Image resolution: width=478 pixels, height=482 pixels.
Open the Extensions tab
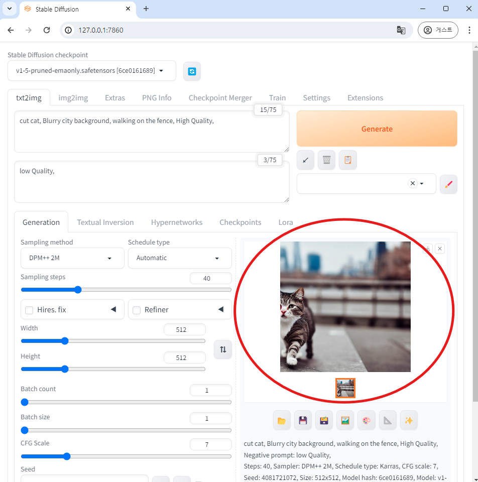coord(365,98)
